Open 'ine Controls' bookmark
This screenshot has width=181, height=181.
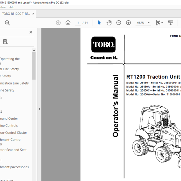[9, 126]
